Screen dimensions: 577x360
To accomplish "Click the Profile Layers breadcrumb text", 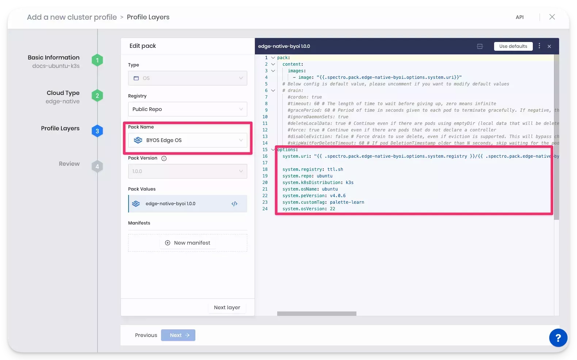I will (148, 17).
